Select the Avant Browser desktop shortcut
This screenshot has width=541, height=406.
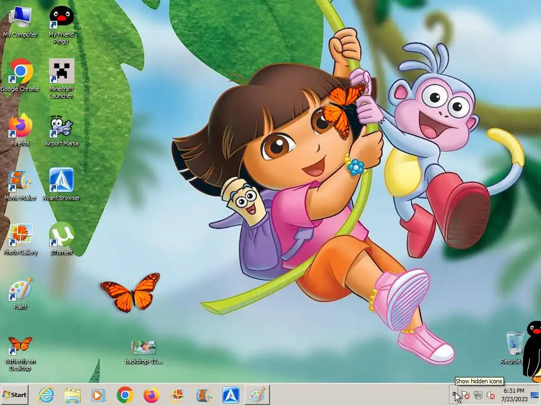61,184
